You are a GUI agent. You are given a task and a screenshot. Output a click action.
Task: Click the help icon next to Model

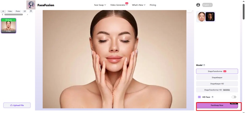tap(204, 65)
